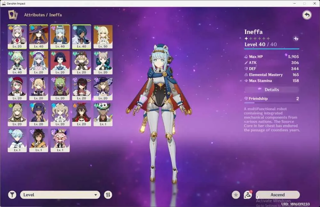Click the "Level 40 / 40" text
The width and height of the screenshot is (320, 207).
click(x=260, y=44)
